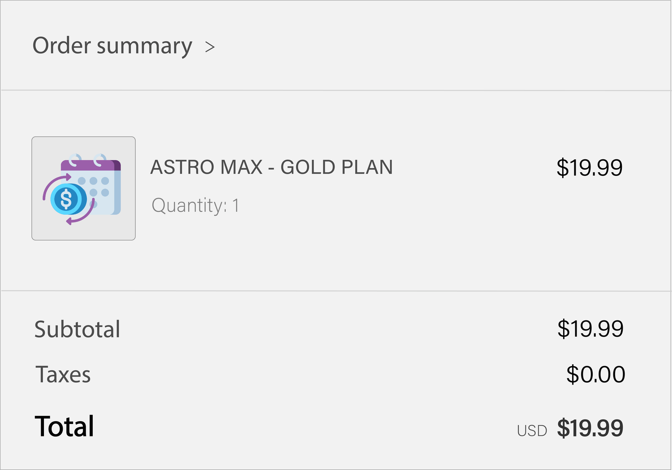Click the purple calendar header bar
The image size is (672, 470).
pos(91,166)
